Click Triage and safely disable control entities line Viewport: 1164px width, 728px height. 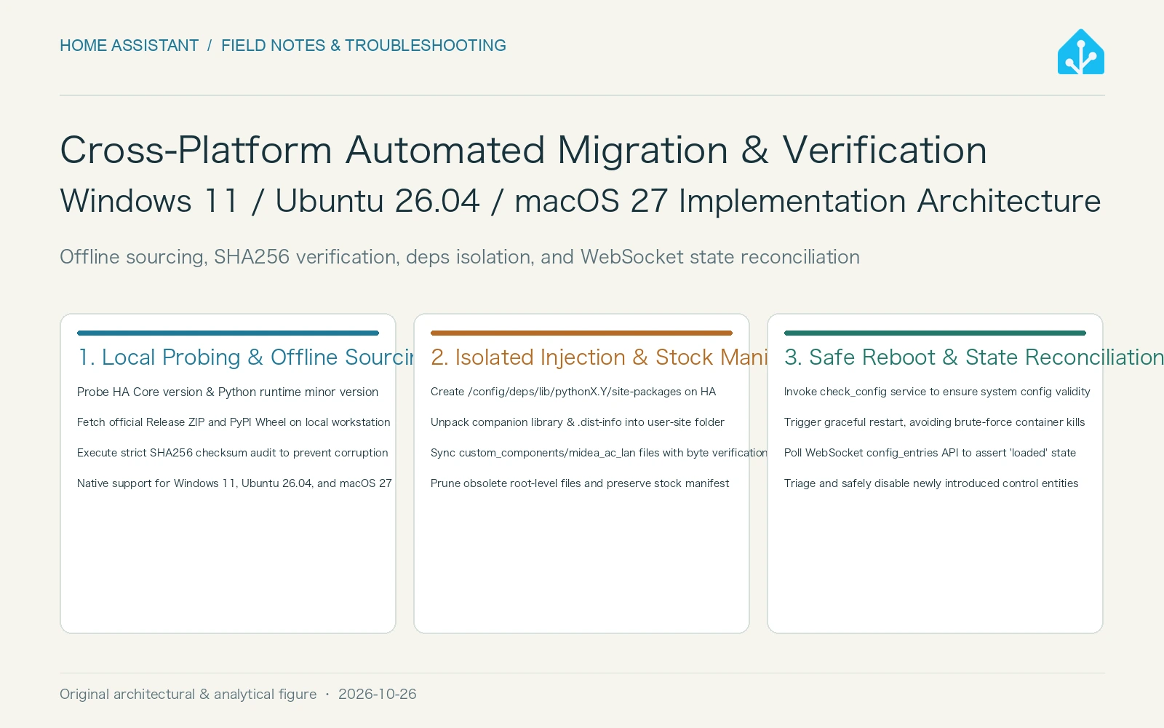coord(931,483)
